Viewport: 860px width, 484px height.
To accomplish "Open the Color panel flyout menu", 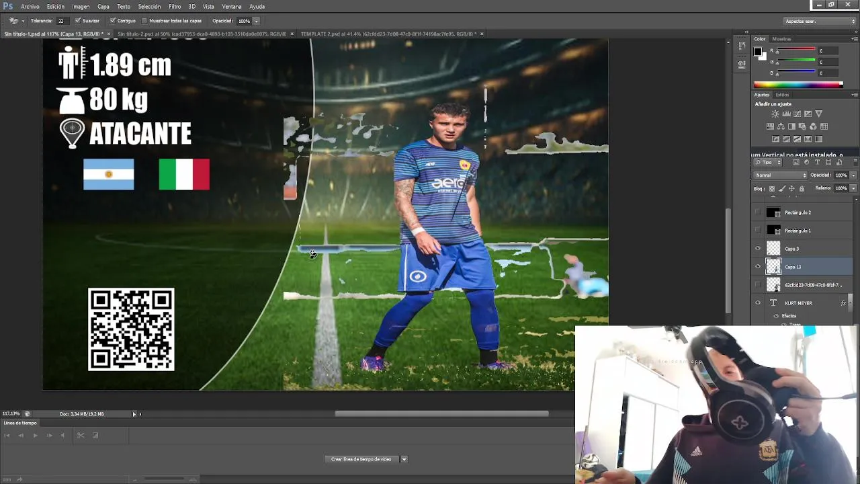I will (x=855, y=39).
